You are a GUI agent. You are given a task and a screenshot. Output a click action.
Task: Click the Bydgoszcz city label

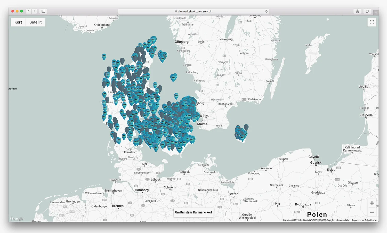pos(303,204)
